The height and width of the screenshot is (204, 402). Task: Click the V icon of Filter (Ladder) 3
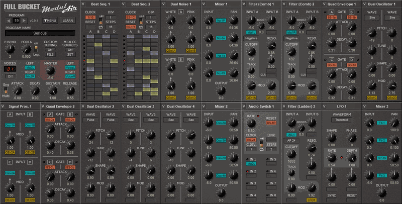[x=285, y=107]
